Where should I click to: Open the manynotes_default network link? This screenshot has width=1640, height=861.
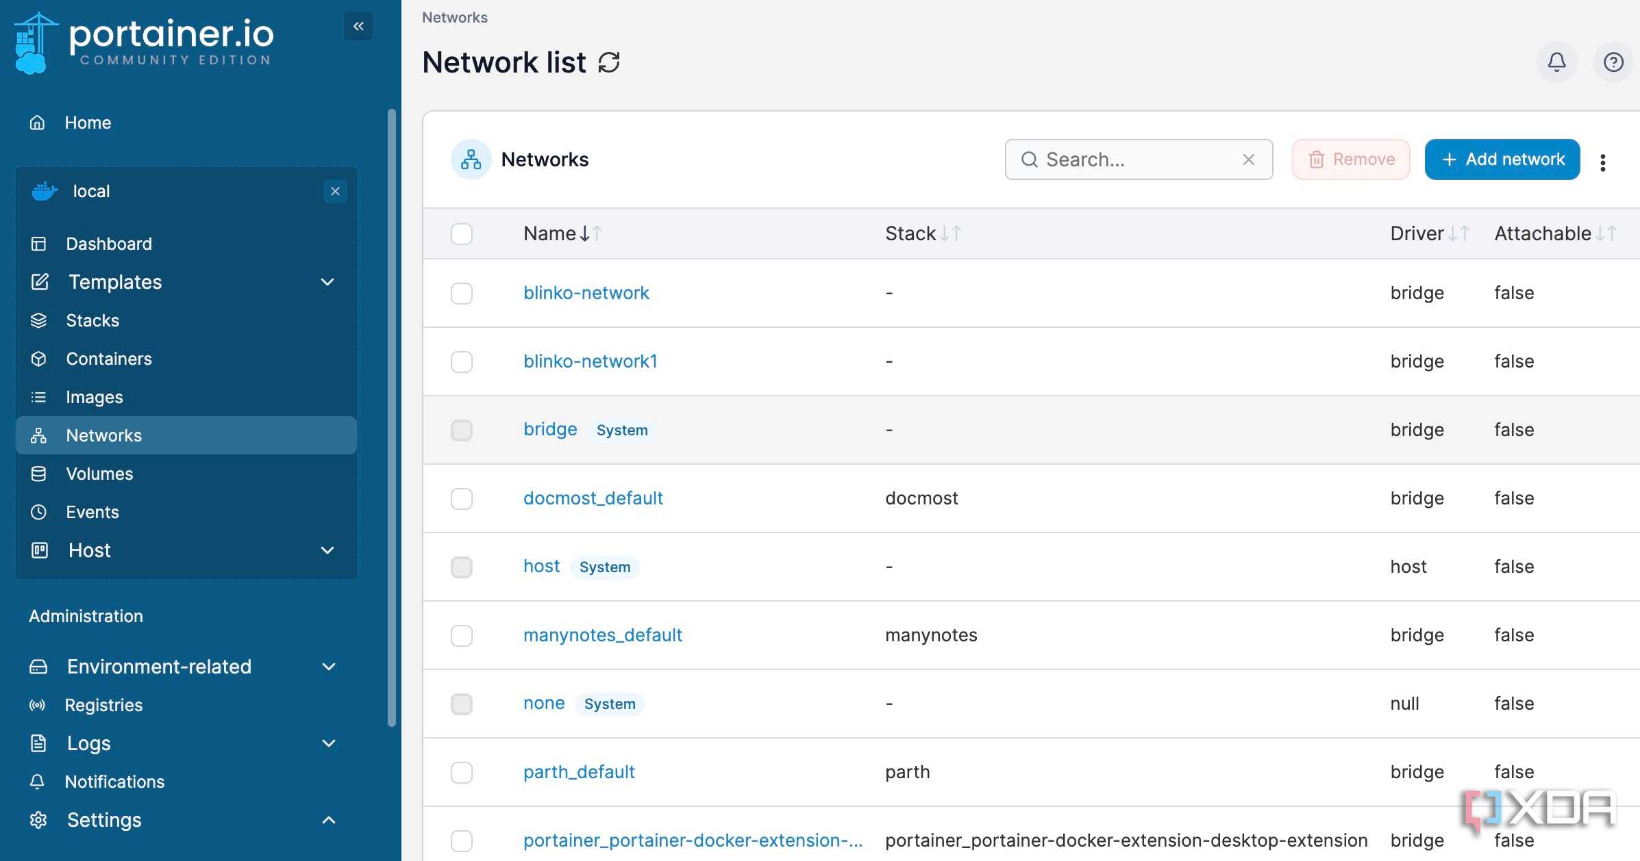coord(603,635)
